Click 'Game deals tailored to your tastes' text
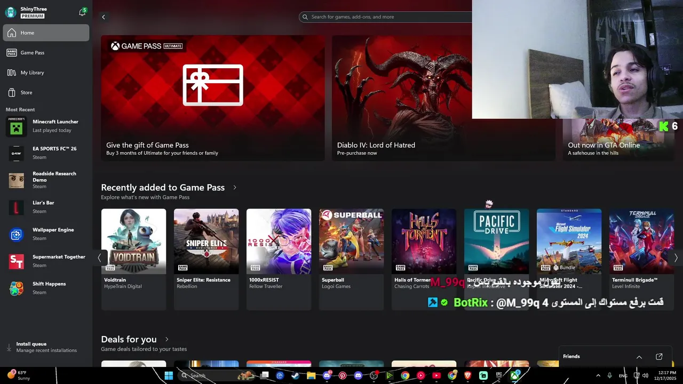The height and width of the screenshot is (384, 683). (x=144, y=349)
